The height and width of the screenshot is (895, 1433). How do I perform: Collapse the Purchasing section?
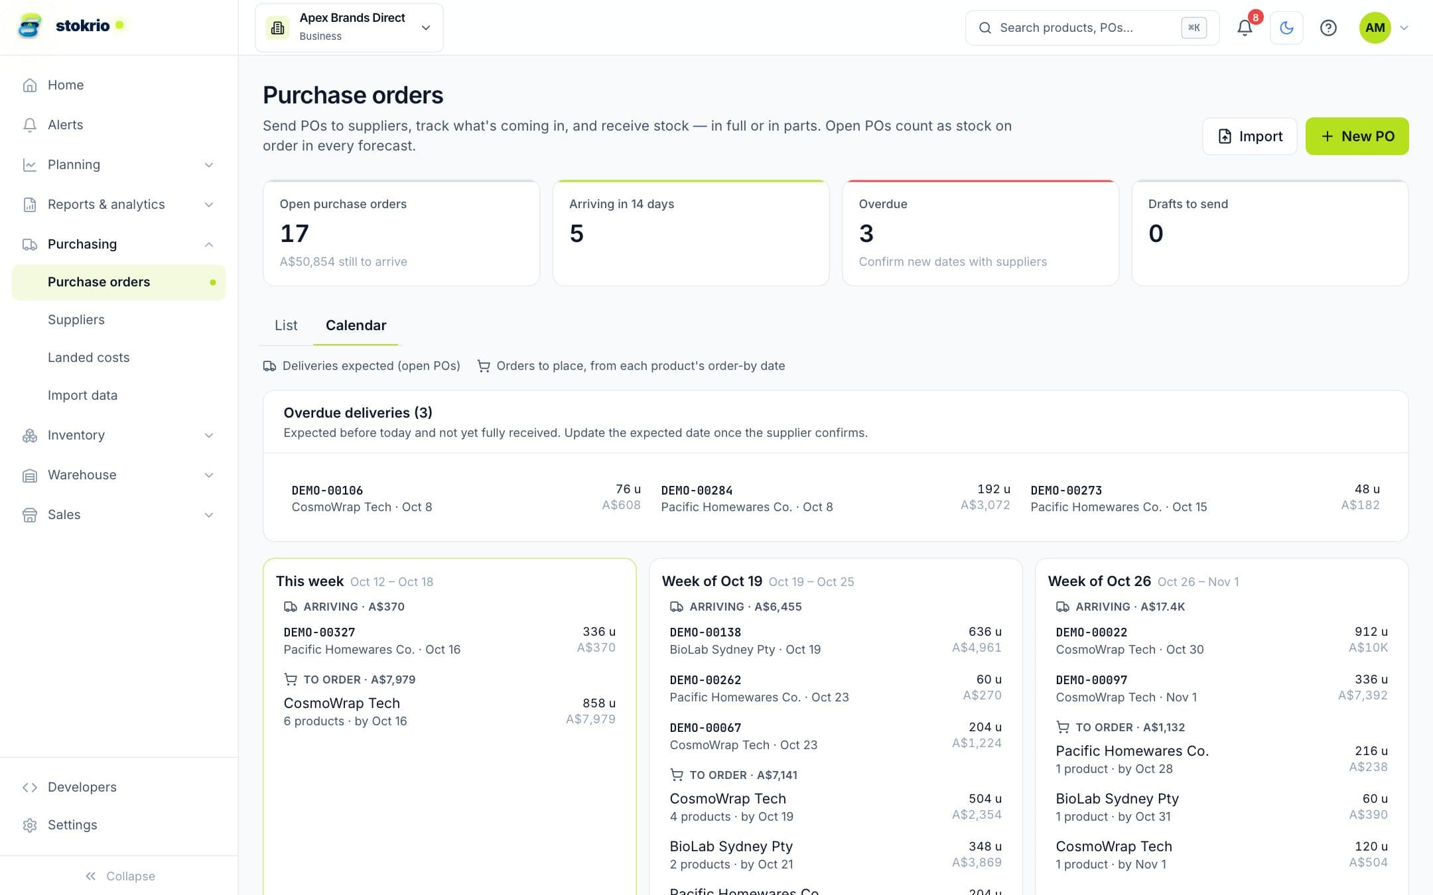click(119, 244)
